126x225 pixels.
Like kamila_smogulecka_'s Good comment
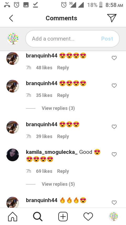coord(114,154)
